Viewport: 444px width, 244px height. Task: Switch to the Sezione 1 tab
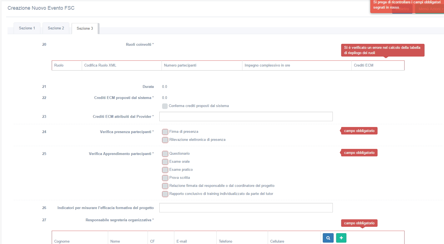point(27,28)
